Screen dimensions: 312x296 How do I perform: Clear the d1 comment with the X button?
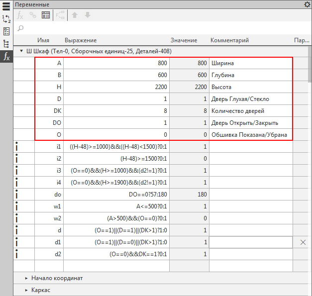coord(303,242)
